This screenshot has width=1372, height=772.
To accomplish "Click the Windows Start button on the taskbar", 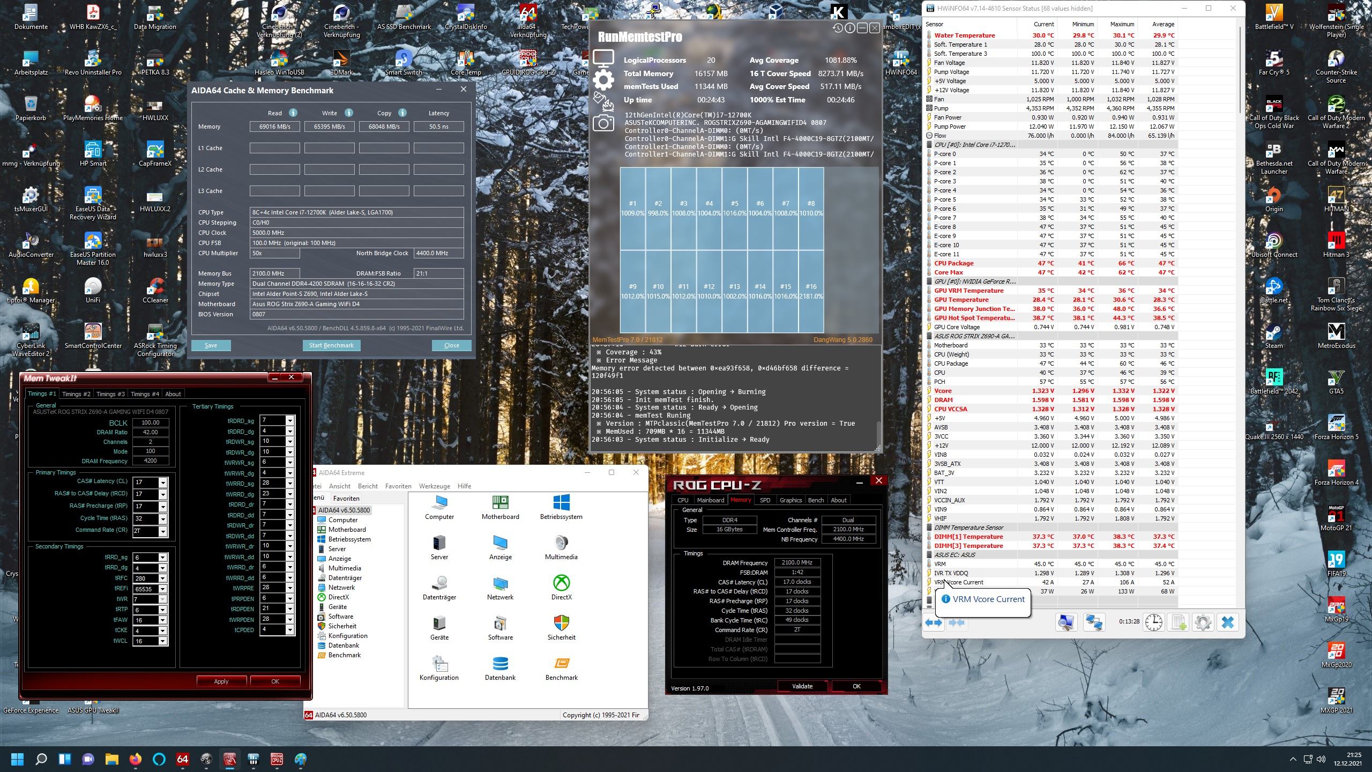I will pyautogui.click(x=17, y=759).
